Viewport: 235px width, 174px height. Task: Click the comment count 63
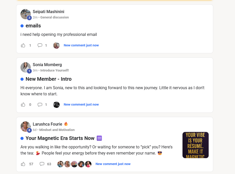49,164
